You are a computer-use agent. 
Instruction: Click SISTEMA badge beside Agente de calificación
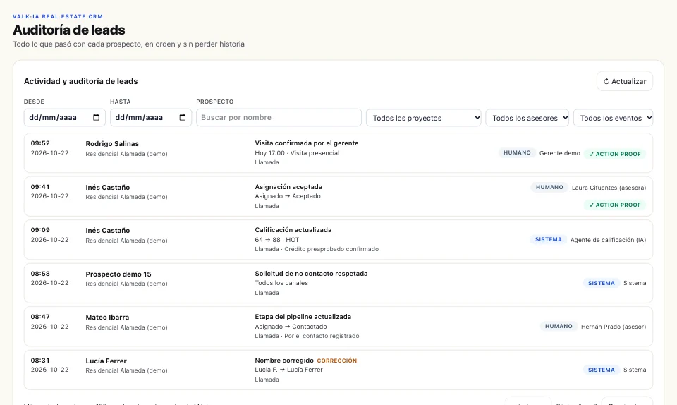pyautogui.click(x=549, y=240)
